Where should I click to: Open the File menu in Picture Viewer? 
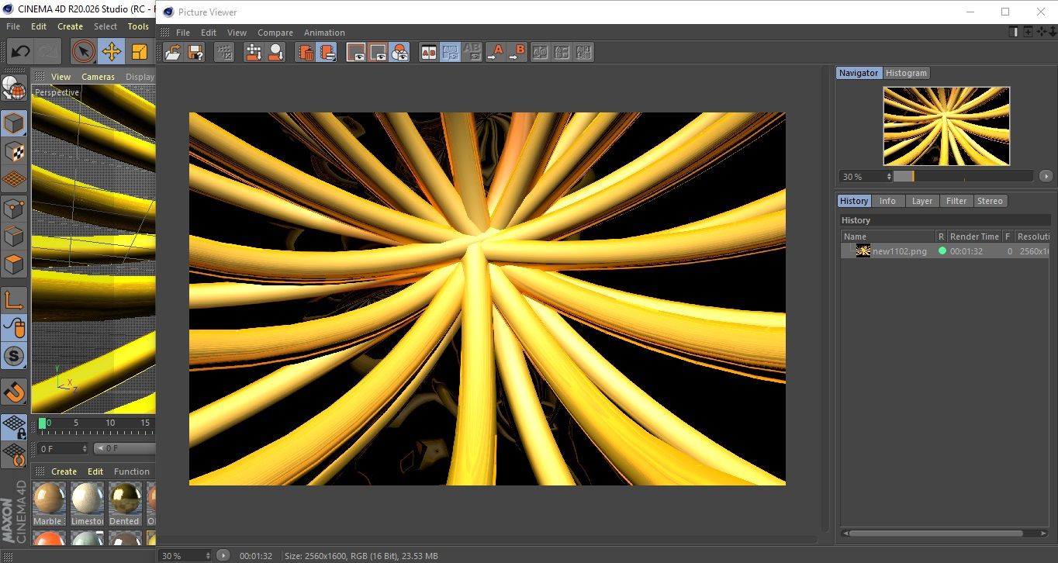(183, 33)
